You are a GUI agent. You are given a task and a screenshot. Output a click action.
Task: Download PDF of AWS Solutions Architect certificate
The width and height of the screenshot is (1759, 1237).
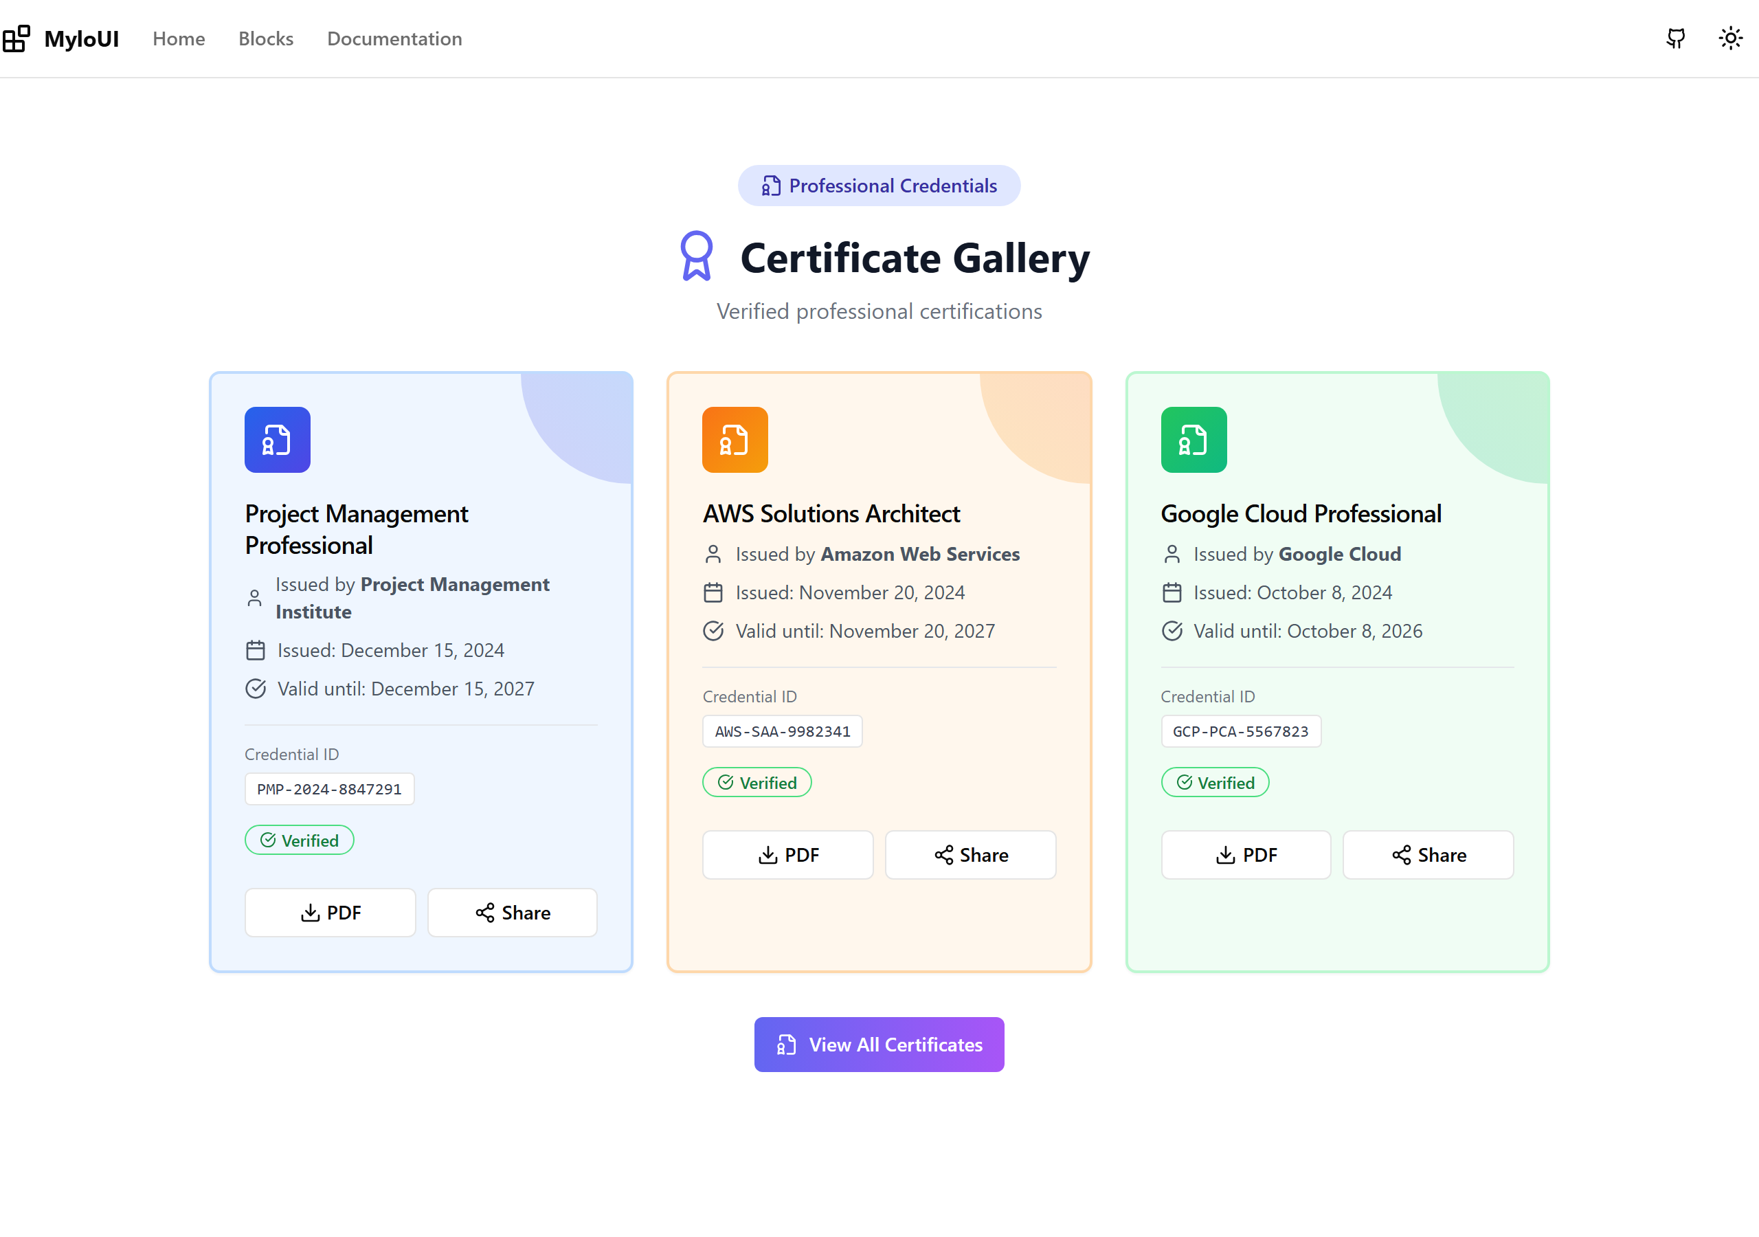[x=787, y=854]
